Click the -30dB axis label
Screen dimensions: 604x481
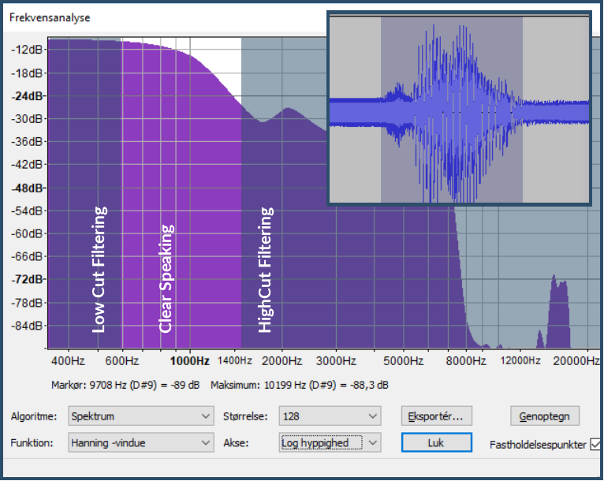click(x=27, y=118)
